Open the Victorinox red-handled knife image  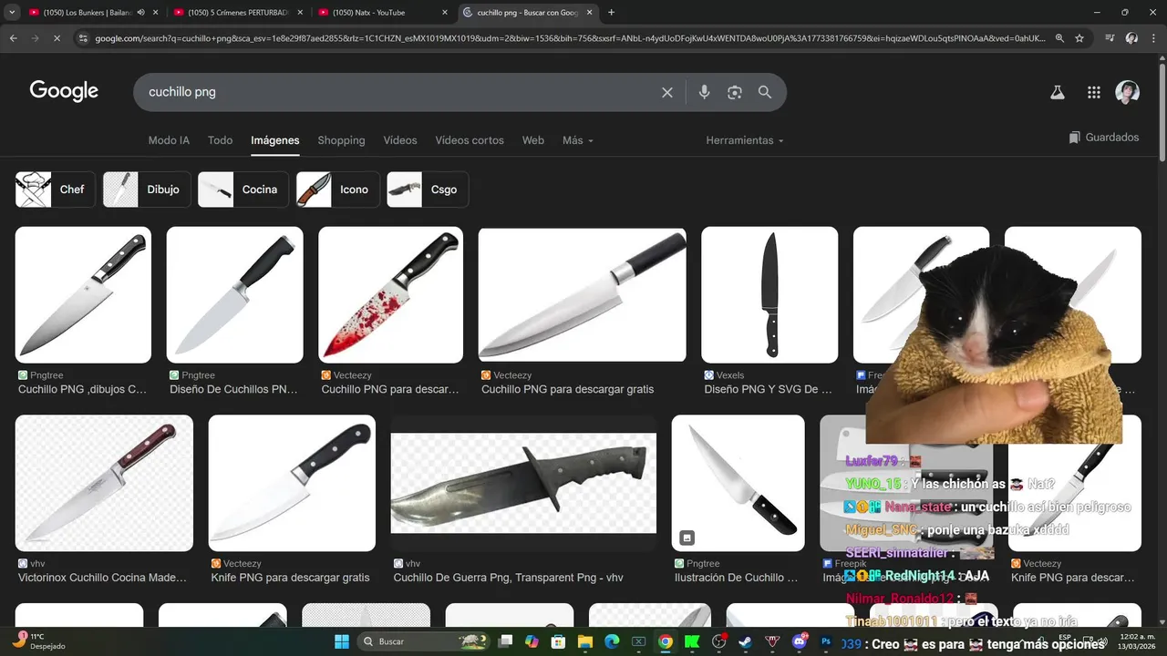[104, 483]
